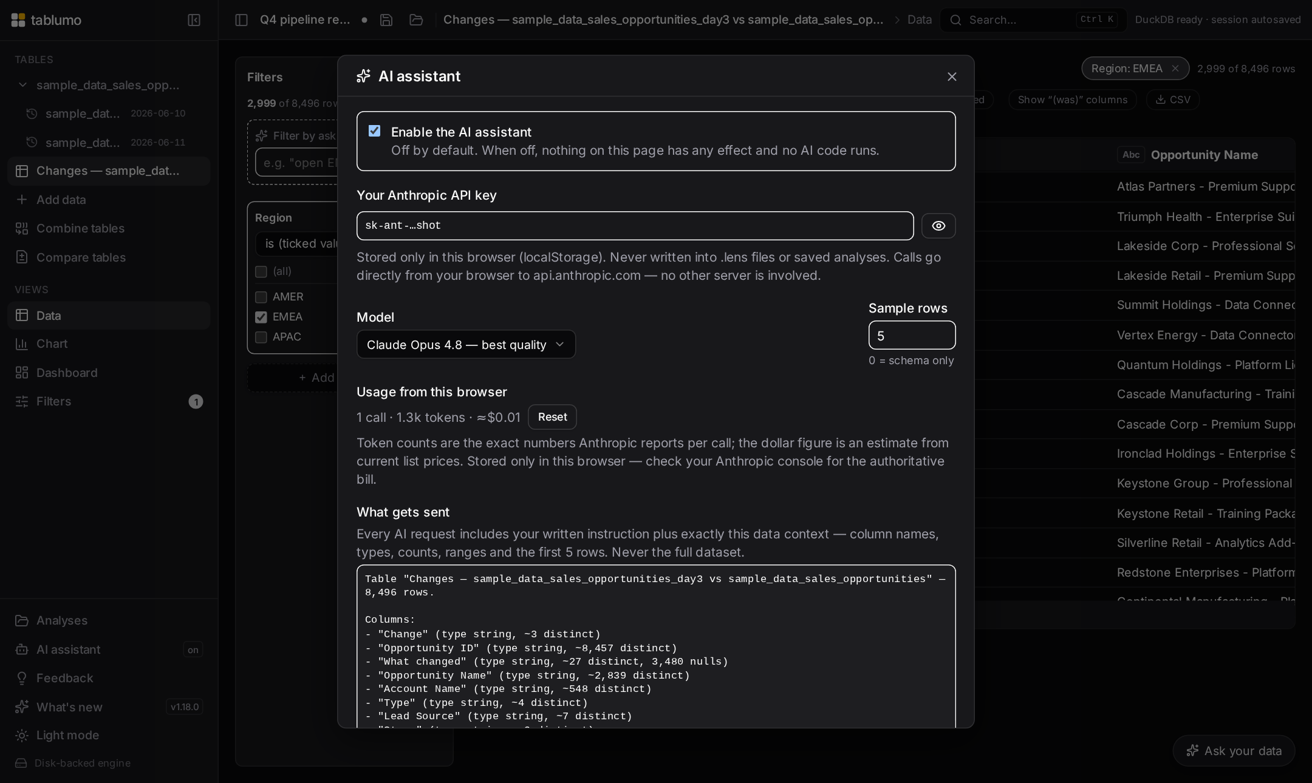1312x783 pixels.
Task: Collapse the sample_data_sales_opp... tree node
Action: point(22,85)
